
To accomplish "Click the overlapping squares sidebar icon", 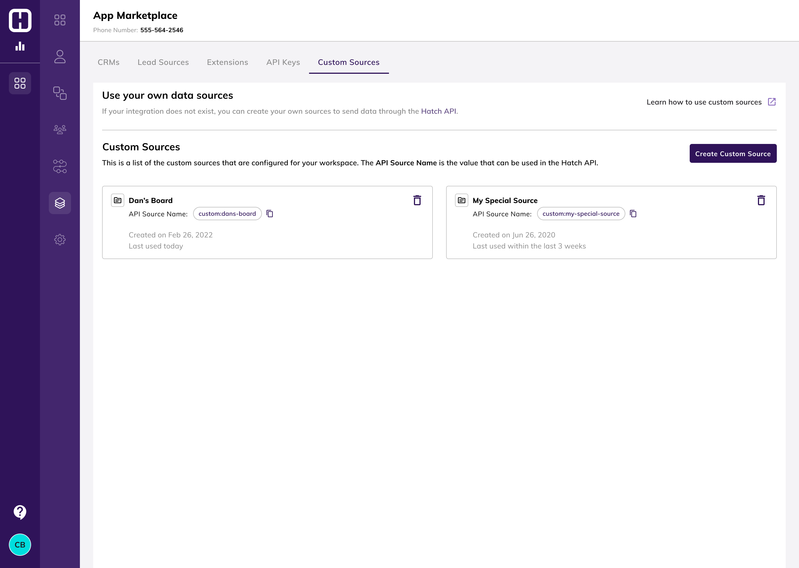I will pos(60,93).
